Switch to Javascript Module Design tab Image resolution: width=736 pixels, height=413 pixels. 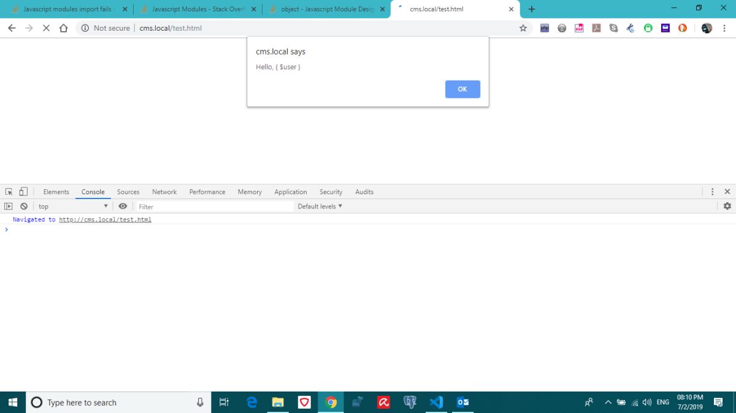click(x=327, y=9)
